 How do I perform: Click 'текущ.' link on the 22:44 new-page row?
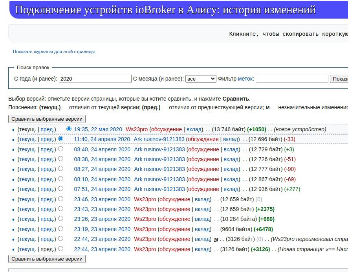click(27, 249)
